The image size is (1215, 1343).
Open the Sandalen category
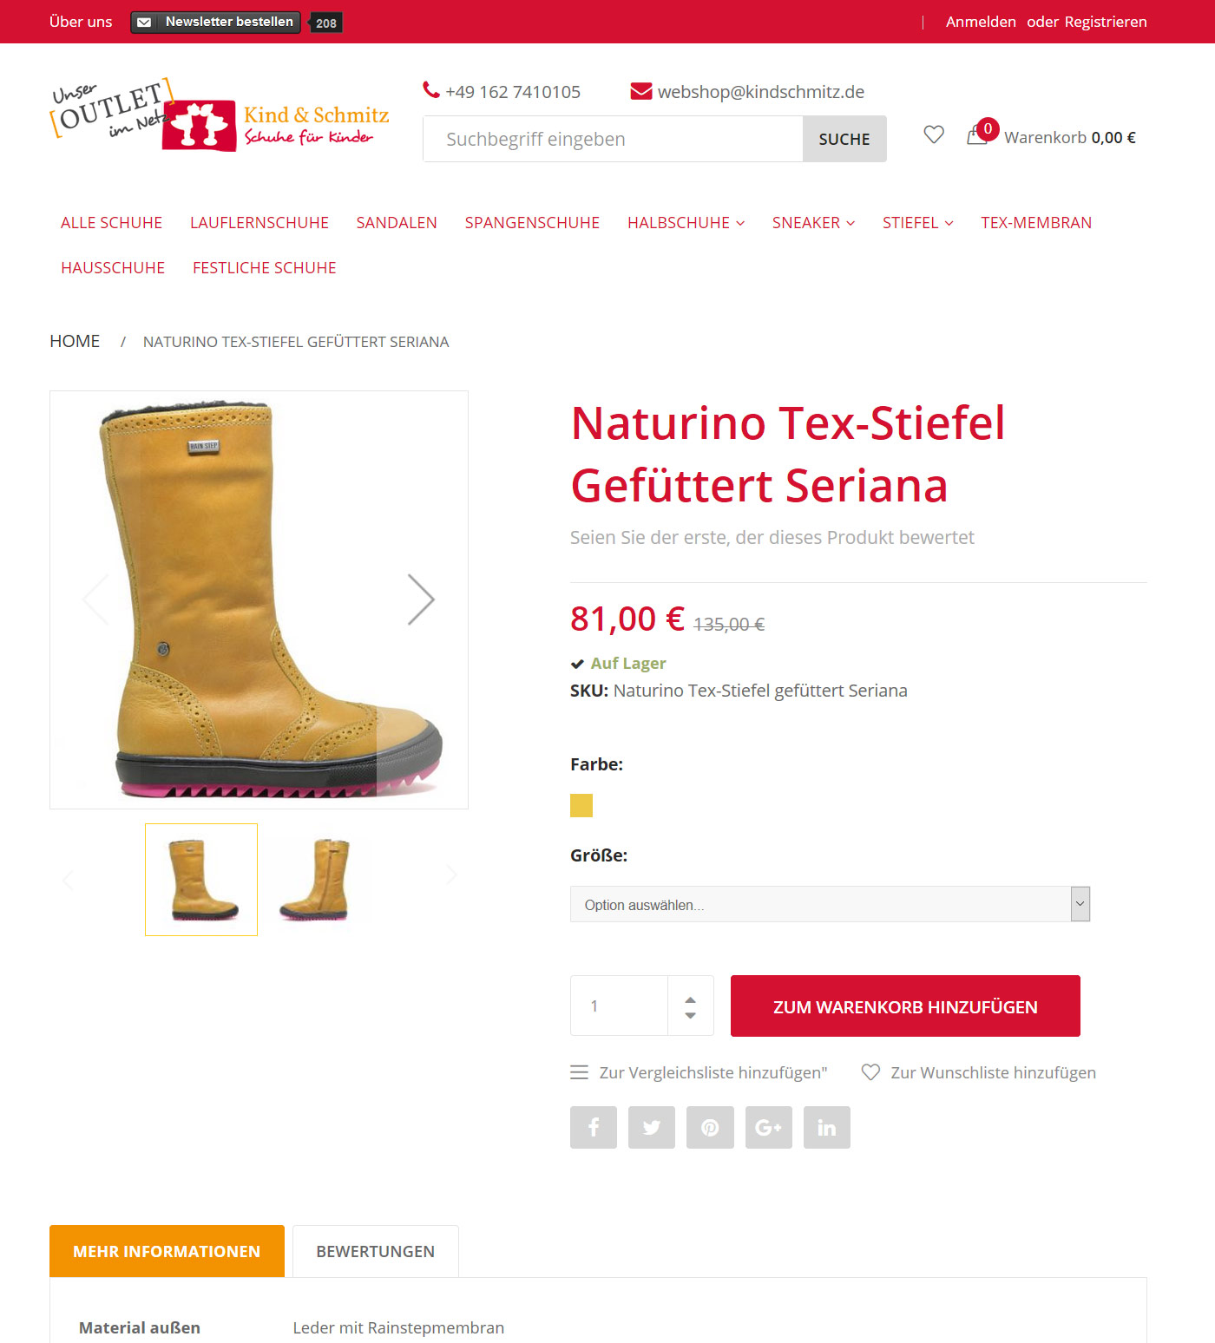tap(397, 223)
